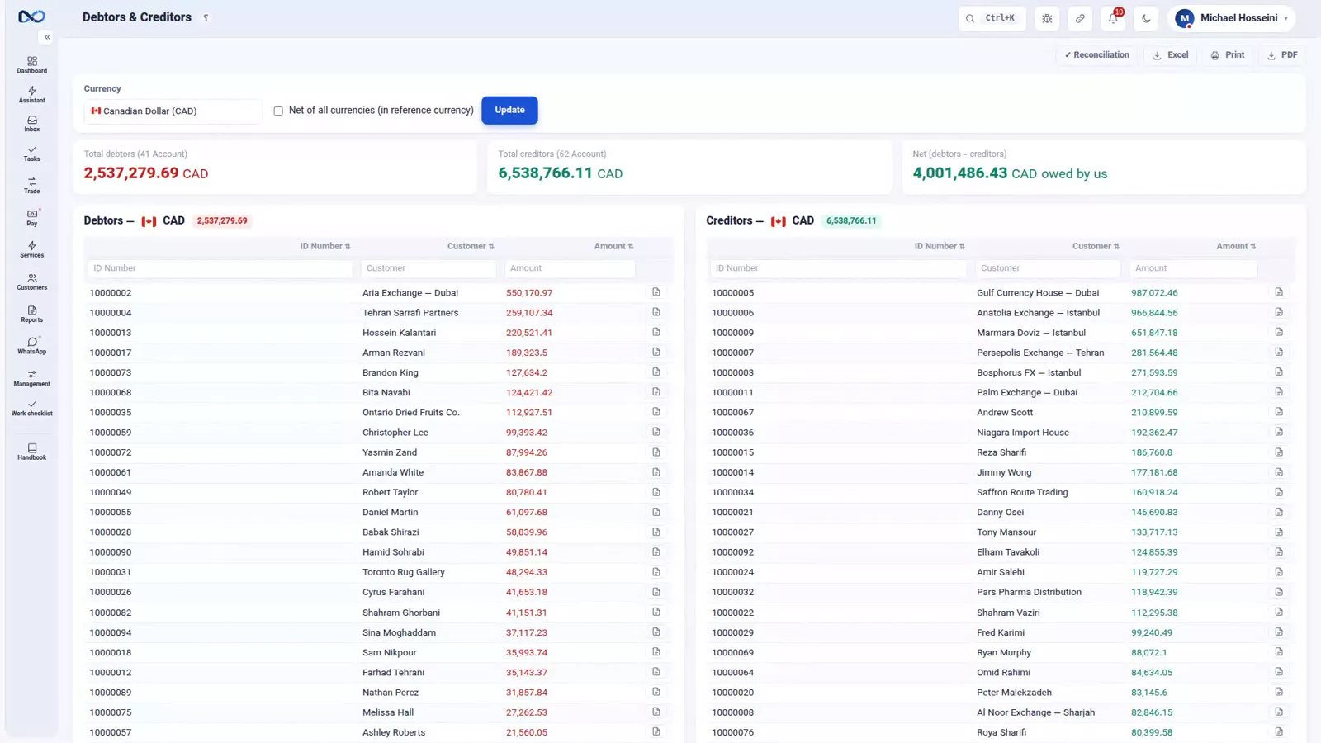
Task: Open Services in the sidebar
Action: tap(32, 249)
